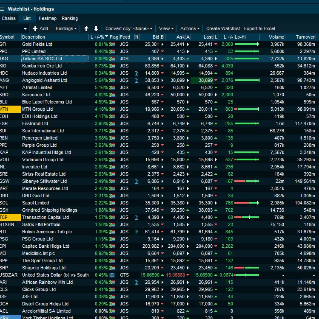Move row down with the down arrow
319x319 pixels.
coord(96,29)
